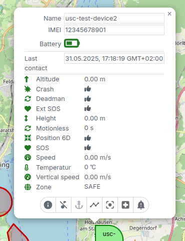Click the Zone globe icon
The height and width of the screenshot is (241, 185).
tap(27, 187)
